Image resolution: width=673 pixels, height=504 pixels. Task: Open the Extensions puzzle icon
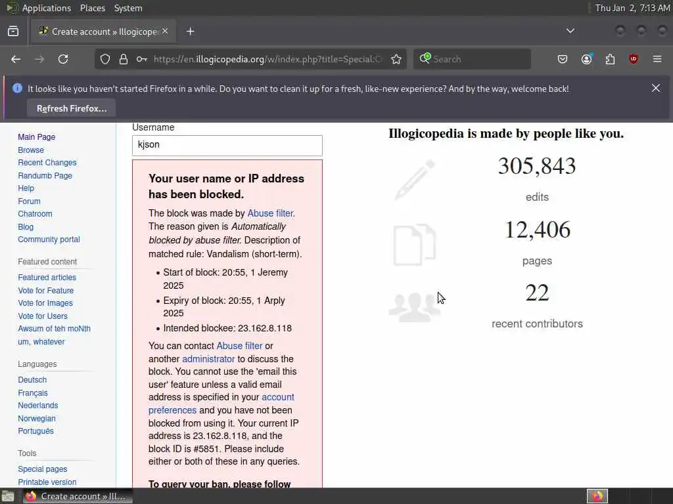[x=610, y=59]
